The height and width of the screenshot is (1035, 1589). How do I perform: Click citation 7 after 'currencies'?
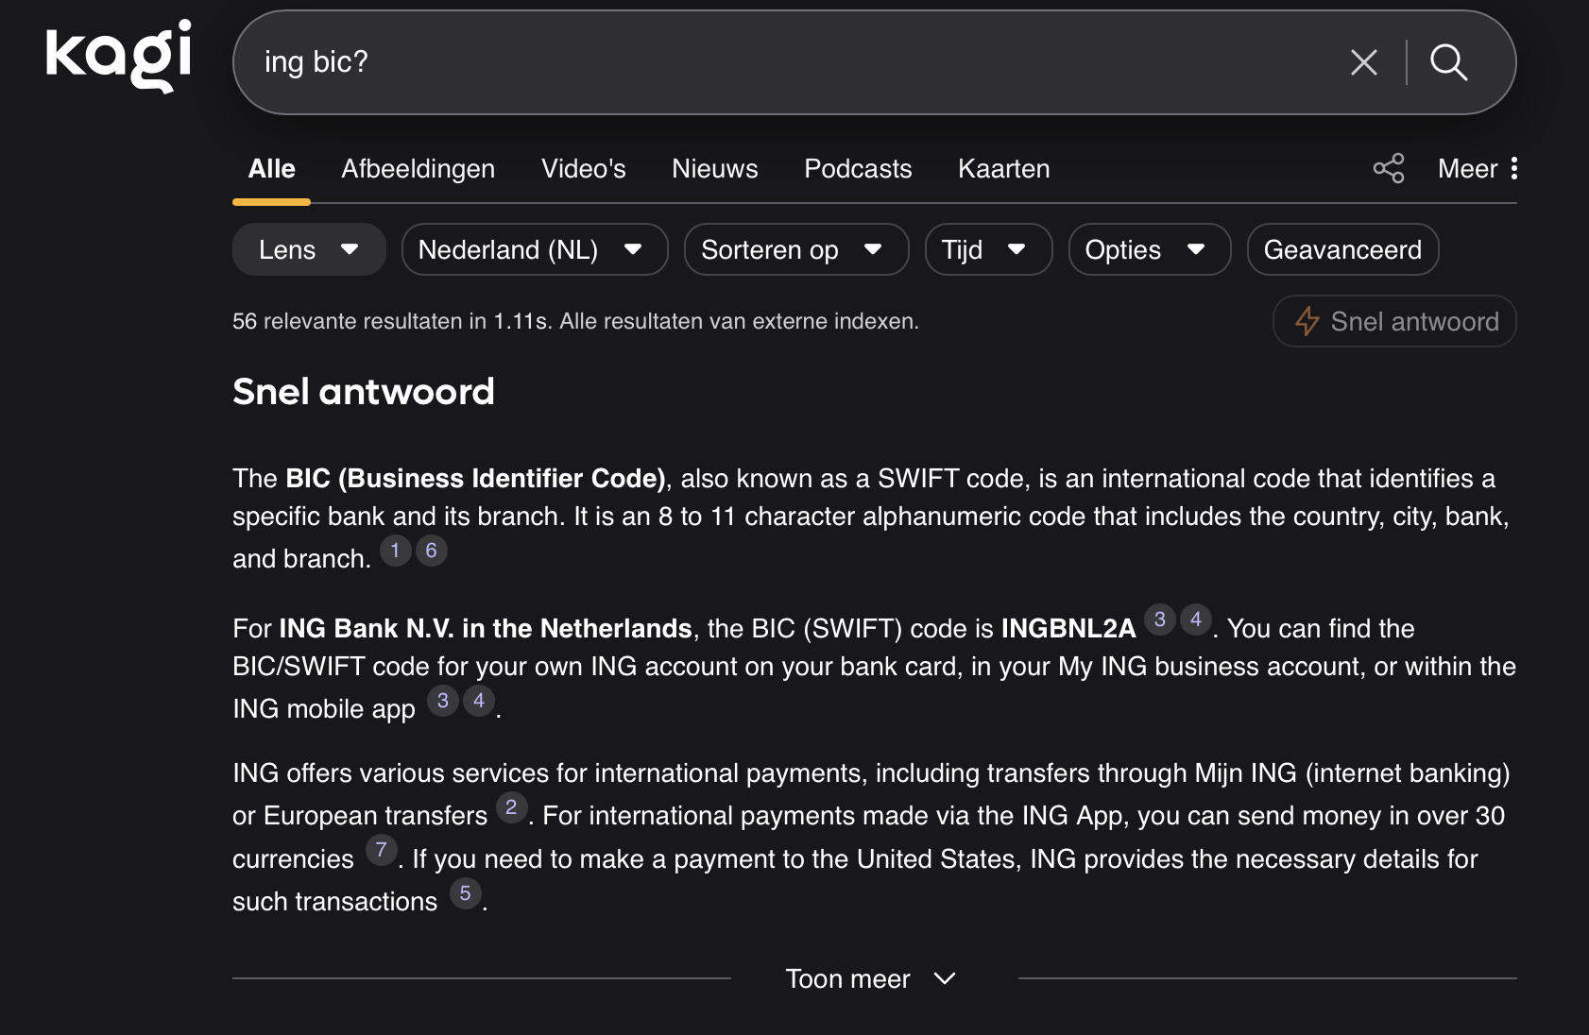(381, 850)
